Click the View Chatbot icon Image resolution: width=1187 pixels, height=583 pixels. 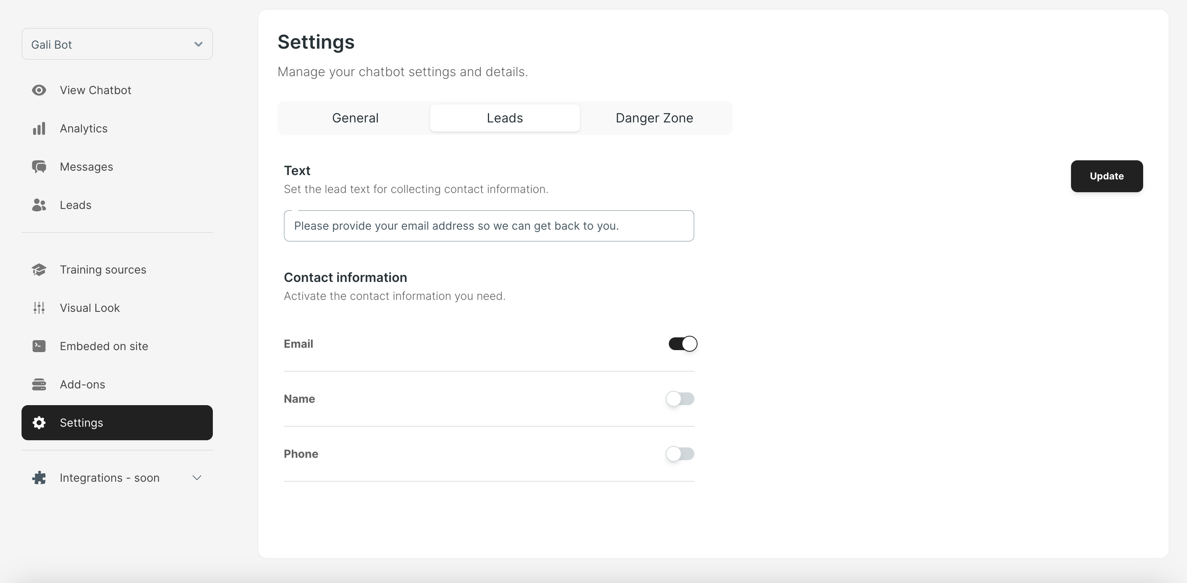[x=39, y=89]
